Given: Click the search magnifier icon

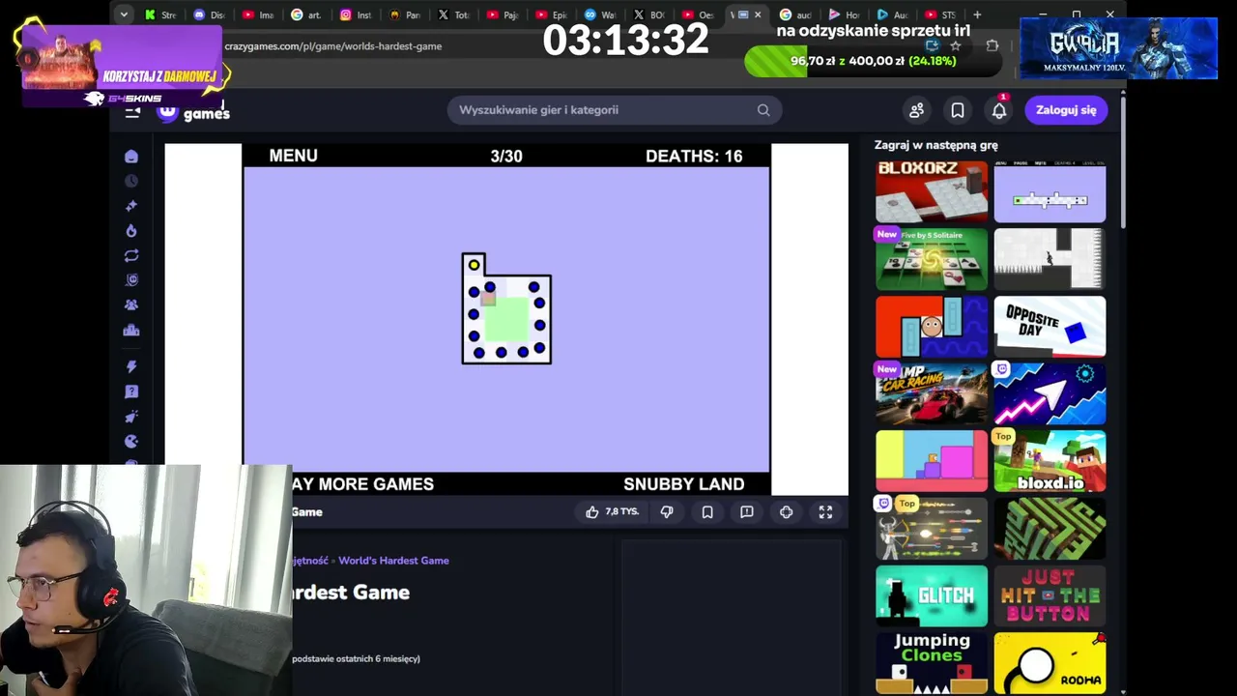Looking at the screenshot, I should pyautogui.click(x=763, y=110).
